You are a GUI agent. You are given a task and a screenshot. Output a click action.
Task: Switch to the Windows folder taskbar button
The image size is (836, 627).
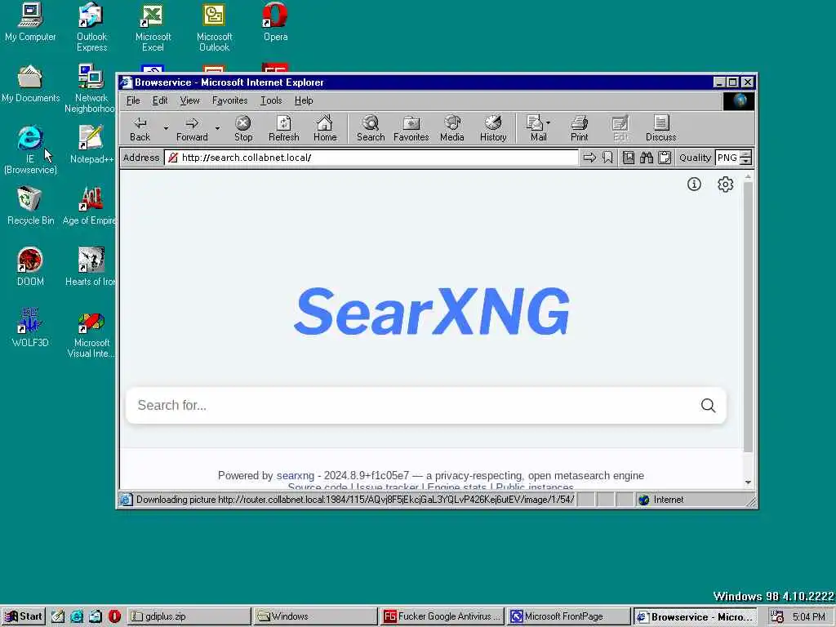(315, 616)
